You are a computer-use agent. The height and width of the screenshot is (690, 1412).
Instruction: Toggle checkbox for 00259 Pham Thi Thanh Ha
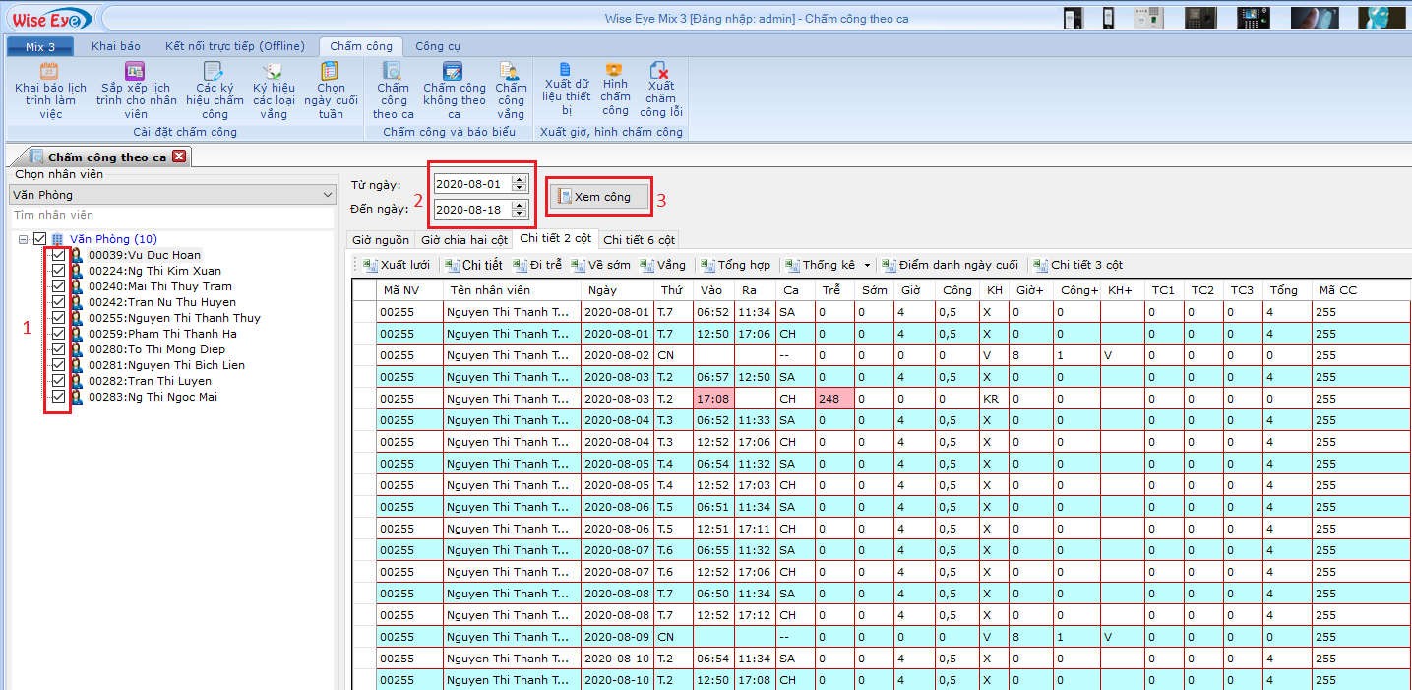click(x=58, y=334)
